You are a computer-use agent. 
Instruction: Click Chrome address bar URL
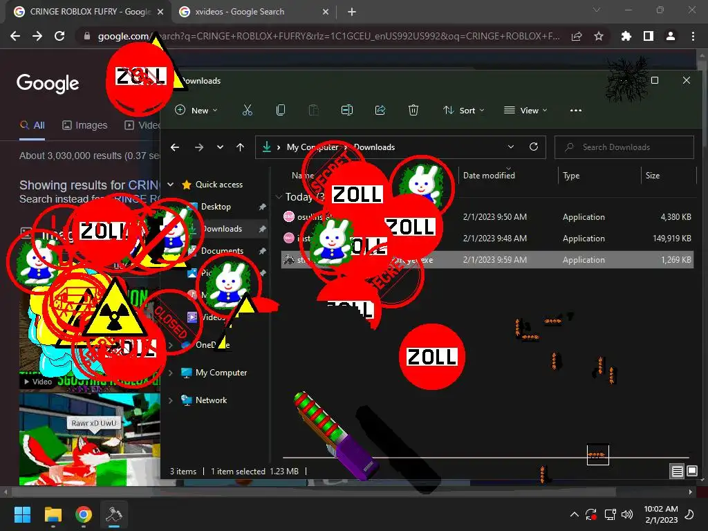tap(328, 36)
